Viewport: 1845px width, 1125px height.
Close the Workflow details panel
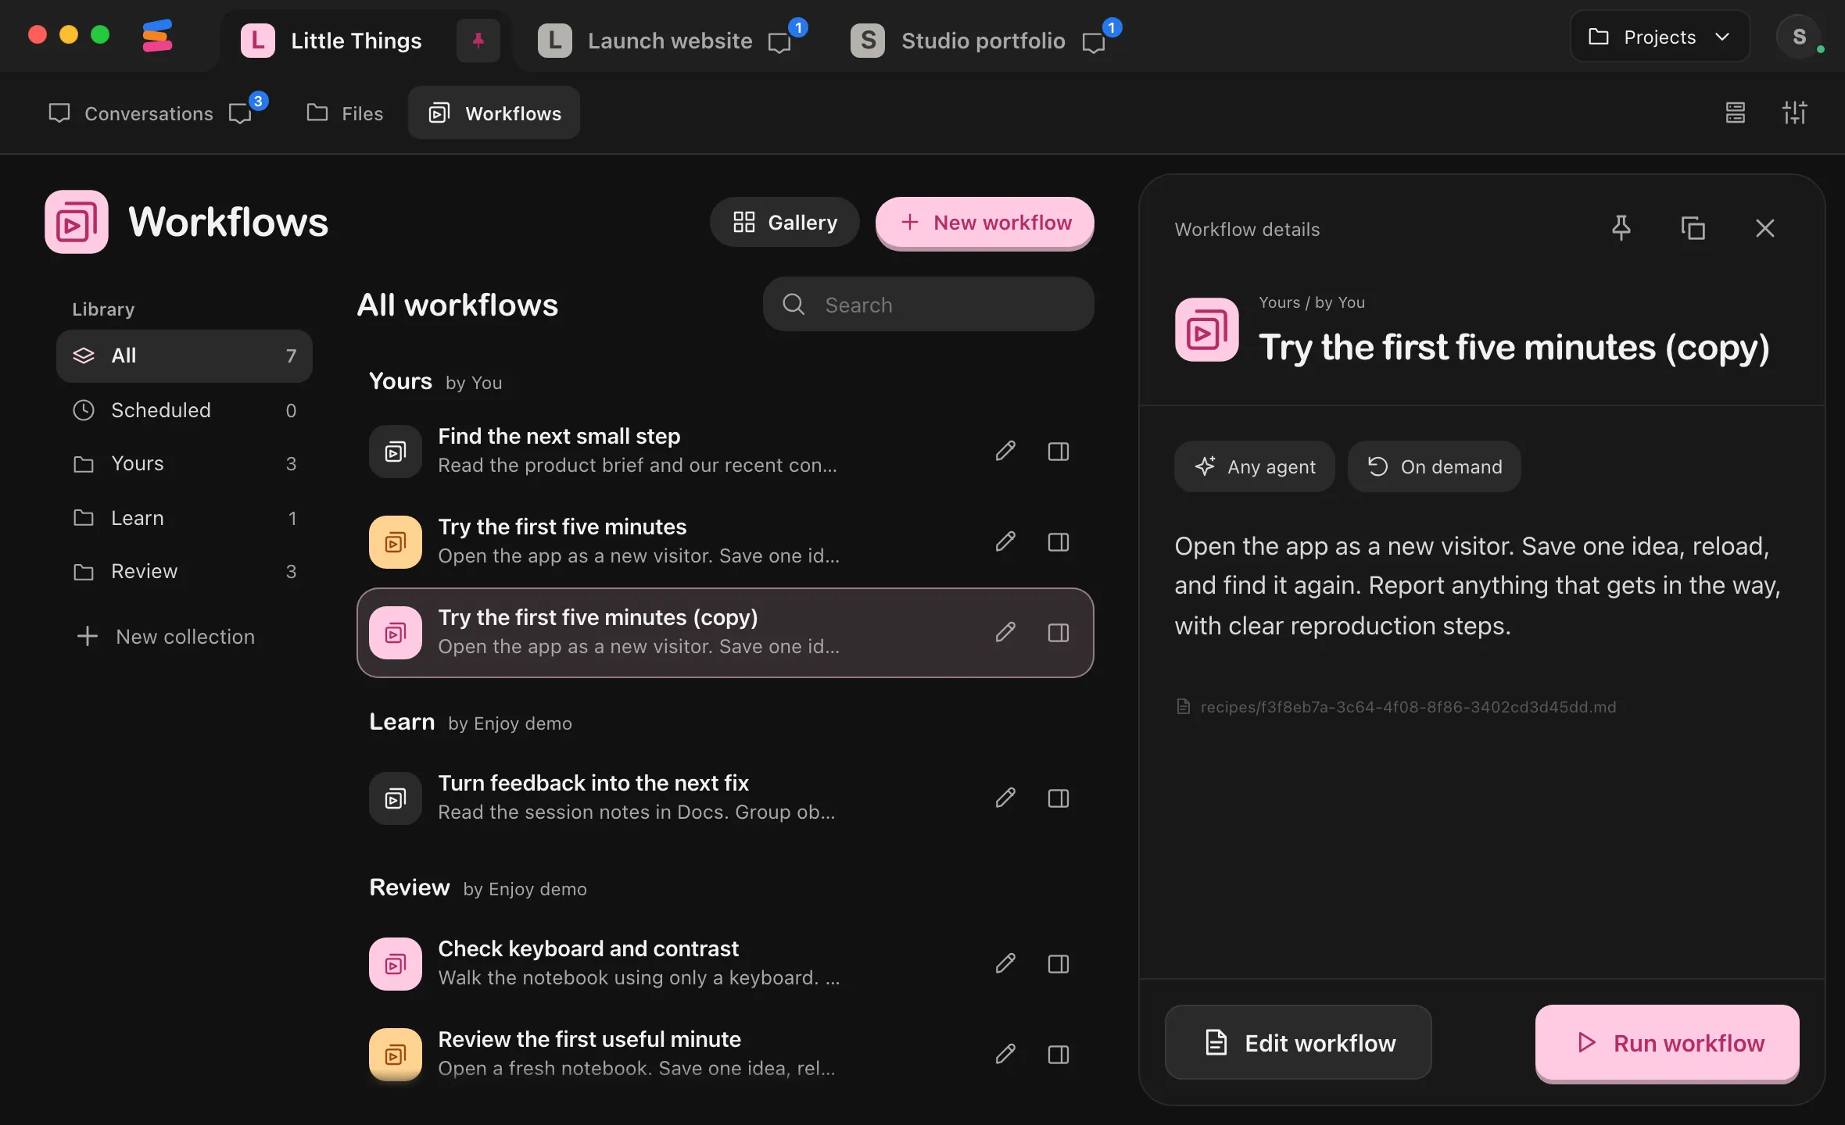click(x=1764, y=228)
